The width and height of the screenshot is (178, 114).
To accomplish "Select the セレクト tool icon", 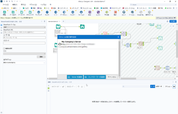I will (x=47, y=12).
